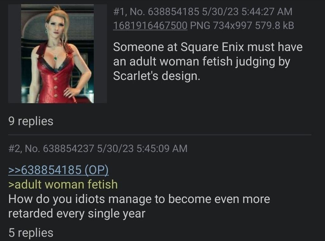
Task: Select post number No. 638854185
Action: coord(165,11)
